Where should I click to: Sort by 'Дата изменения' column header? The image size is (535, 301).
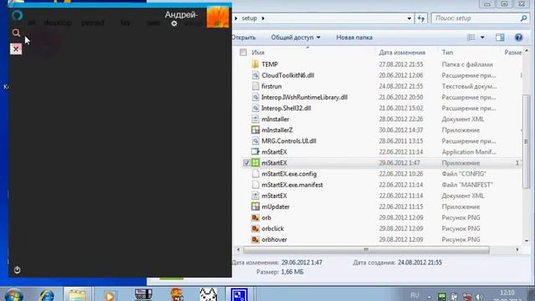pyautogui.click(x=402, y=53)
